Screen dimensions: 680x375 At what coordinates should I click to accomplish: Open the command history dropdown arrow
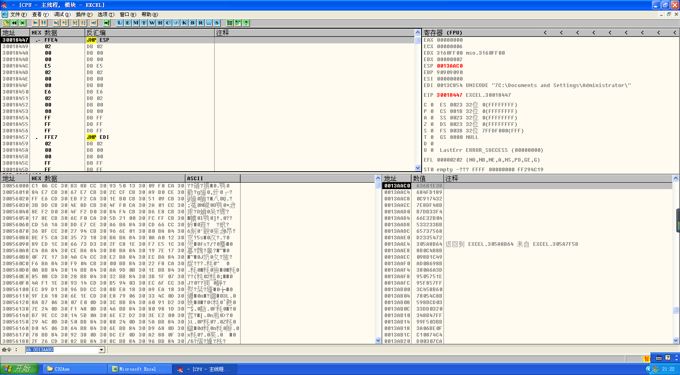pos(101,350)
